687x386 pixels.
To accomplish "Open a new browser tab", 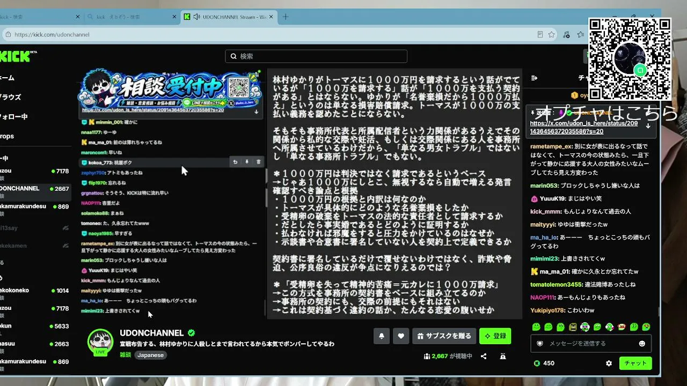I will coord(286,17).
